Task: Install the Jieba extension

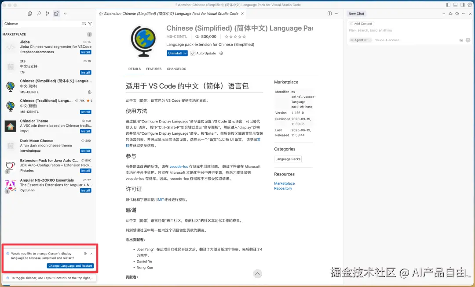Action: [x=85, y=52]
